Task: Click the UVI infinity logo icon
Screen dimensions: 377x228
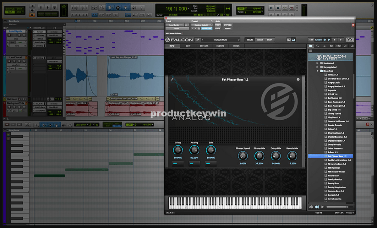Action: coord(349,40)
